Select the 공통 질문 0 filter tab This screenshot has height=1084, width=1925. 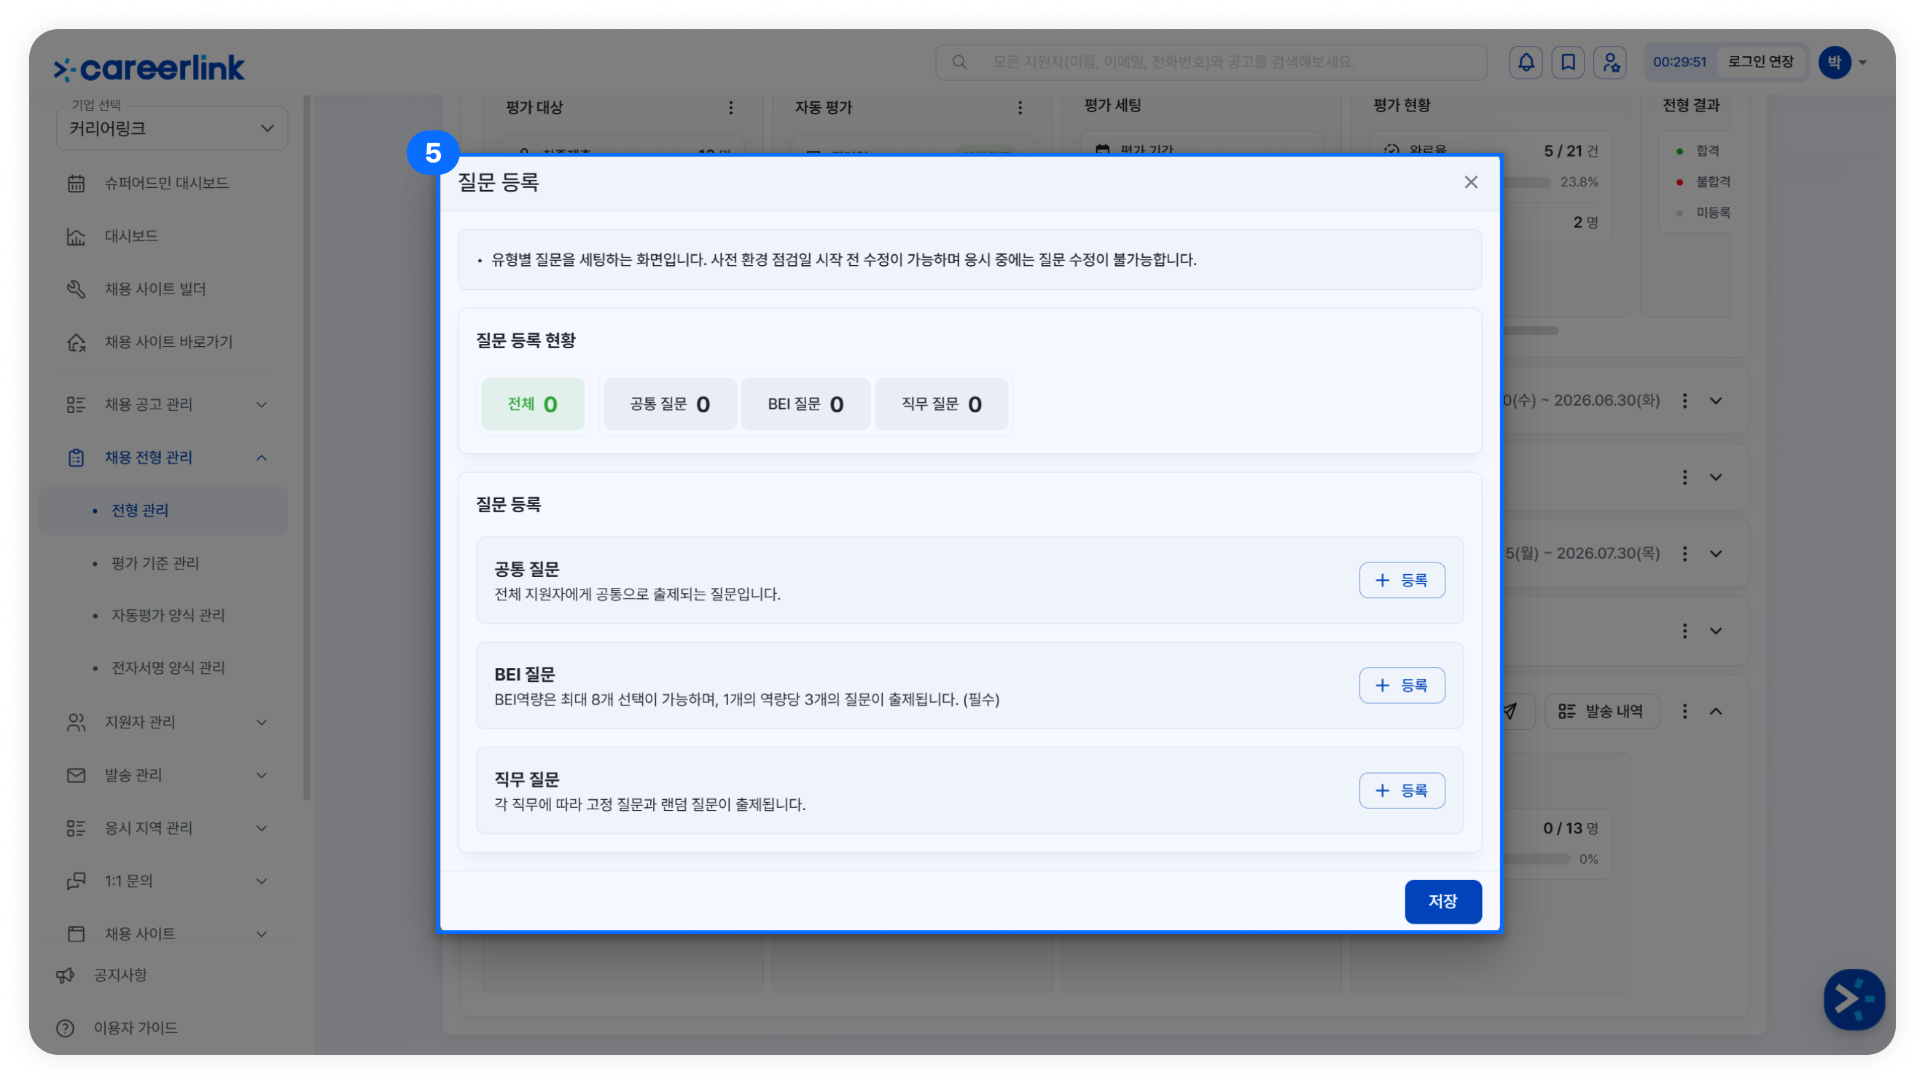pyautogui.click(x=670, y=404)
